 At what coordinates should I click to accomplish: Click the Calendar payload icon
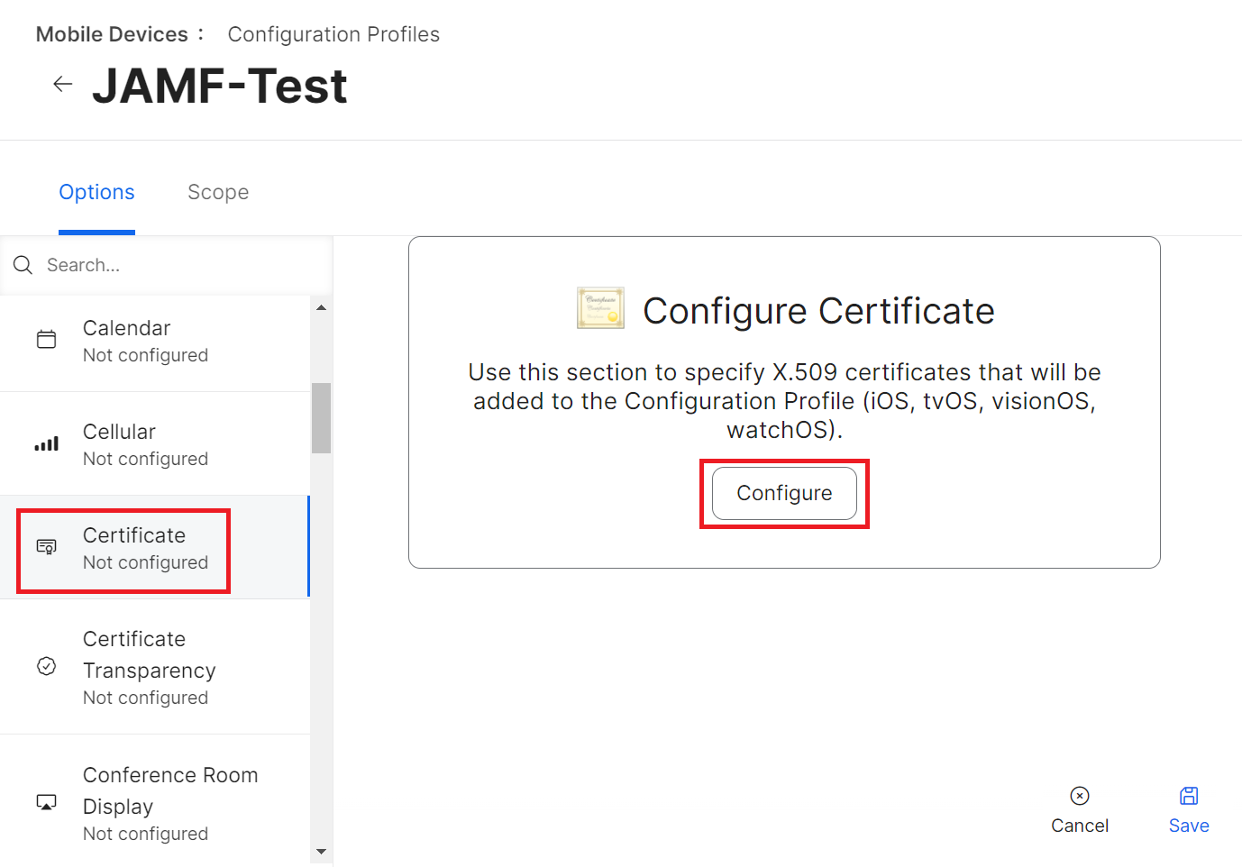(x=46, y=340)
